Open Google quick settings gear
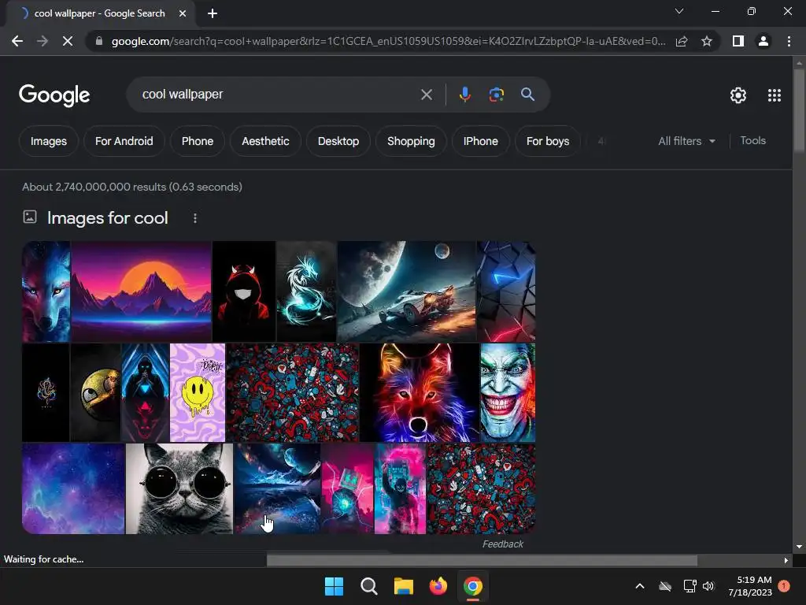This screenshot has width=806, height=605. [x=738, y=95]
